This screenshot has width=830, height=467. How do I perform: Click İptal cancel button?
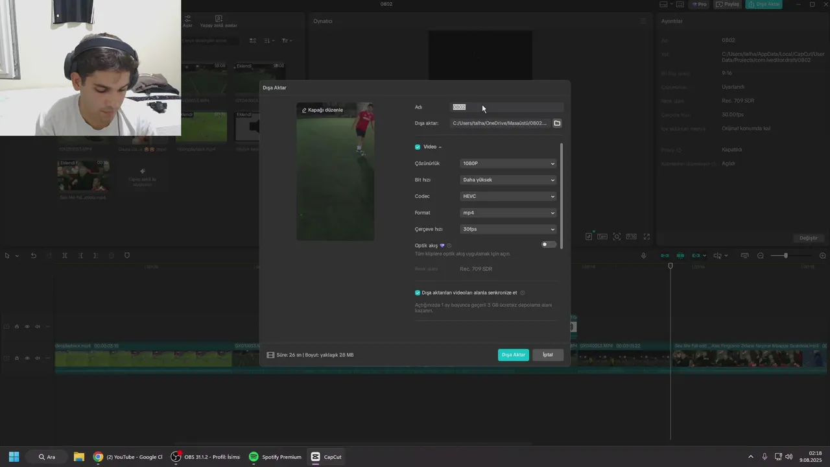(x=548, y=355)
